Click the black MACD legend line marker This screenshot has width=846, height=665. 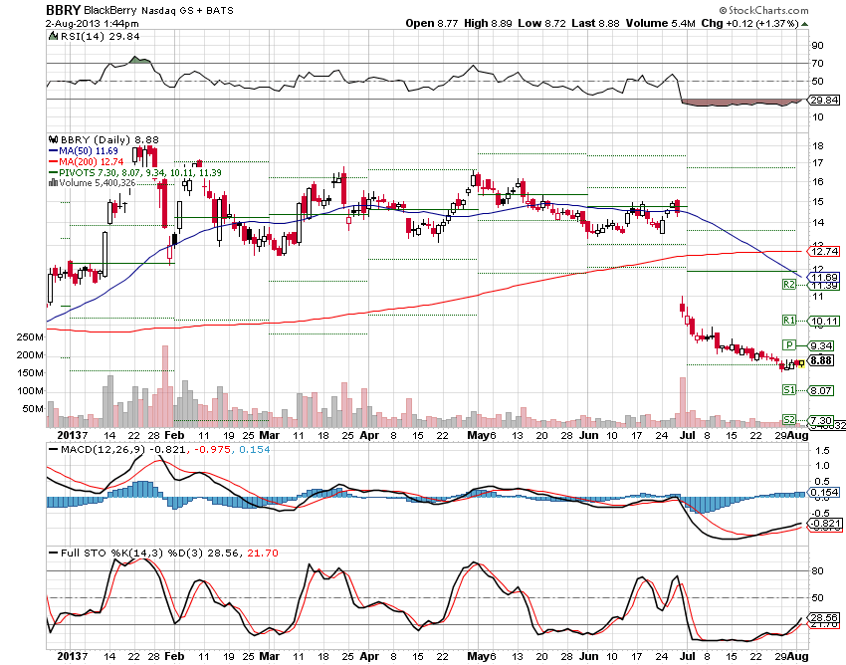point(54,450)
